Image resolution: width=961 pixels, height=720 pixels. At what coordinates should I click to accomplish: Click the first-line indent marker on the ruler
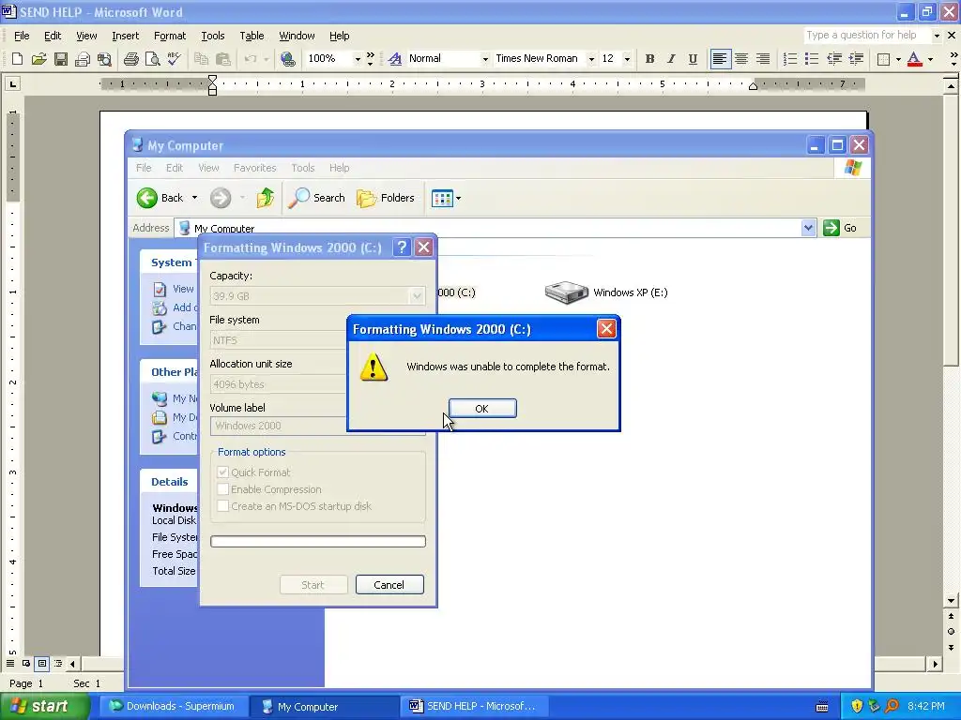click(x=213, y=80)
